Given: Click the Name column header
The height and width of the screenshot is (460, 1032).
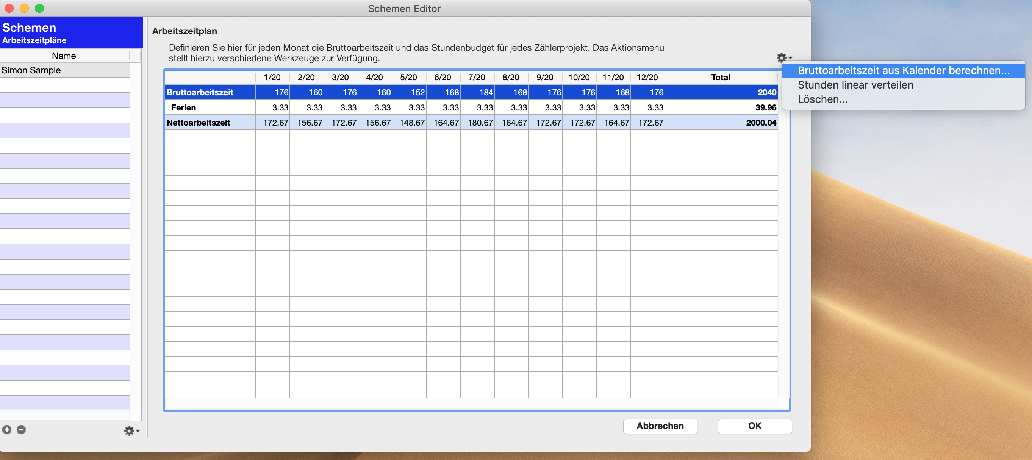Looking at the screenshot, I should click(x=64, y=56).
